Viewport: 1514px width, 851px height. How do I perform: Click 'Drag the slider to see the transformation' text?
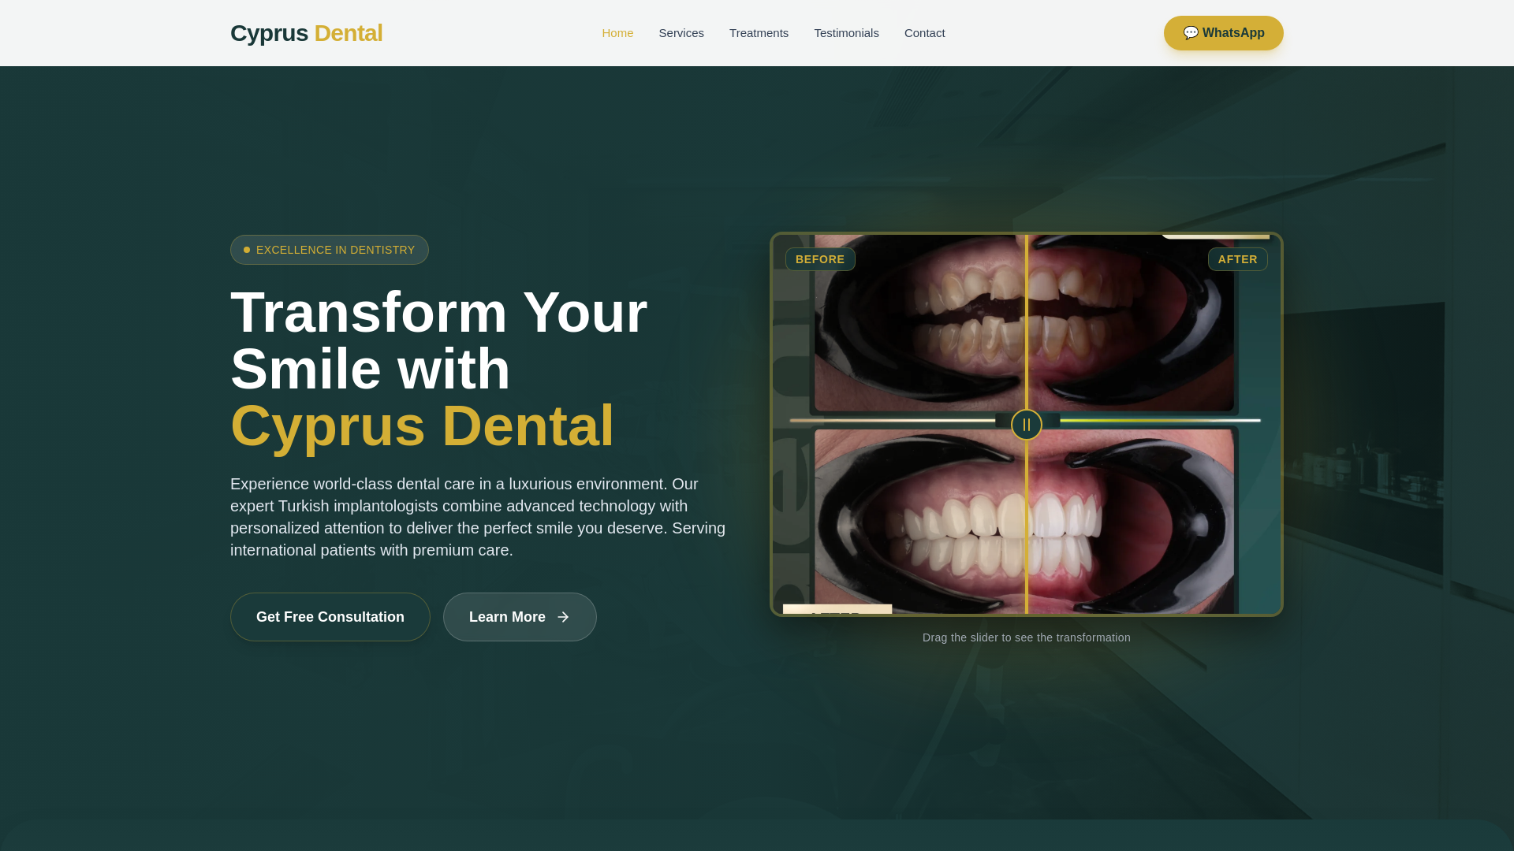click(1027, 637)
